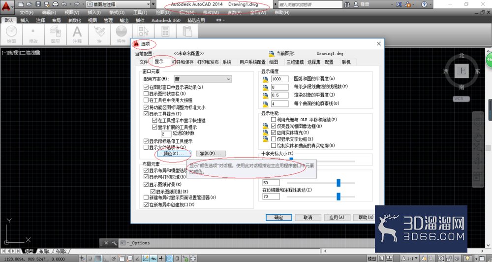Check 显示图形状态栏 checkbox

click(146, 94)
